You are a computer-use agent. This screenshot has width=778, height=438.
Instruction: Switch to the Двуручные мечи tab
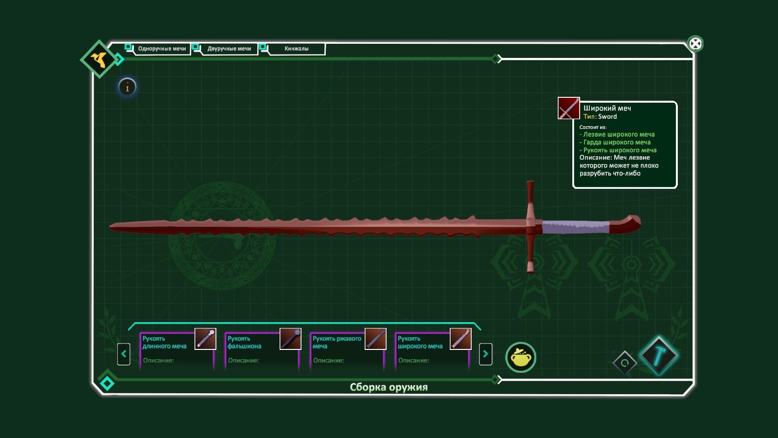pyautogui.click(x=229, y=49)
